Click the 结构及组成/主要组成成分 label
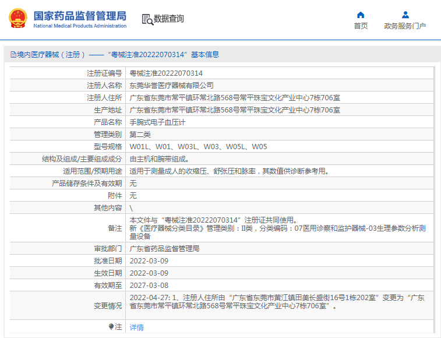Image resolution: width=441 pixels, height=338 pixels. pyautogui.click(x=82, y=159)
